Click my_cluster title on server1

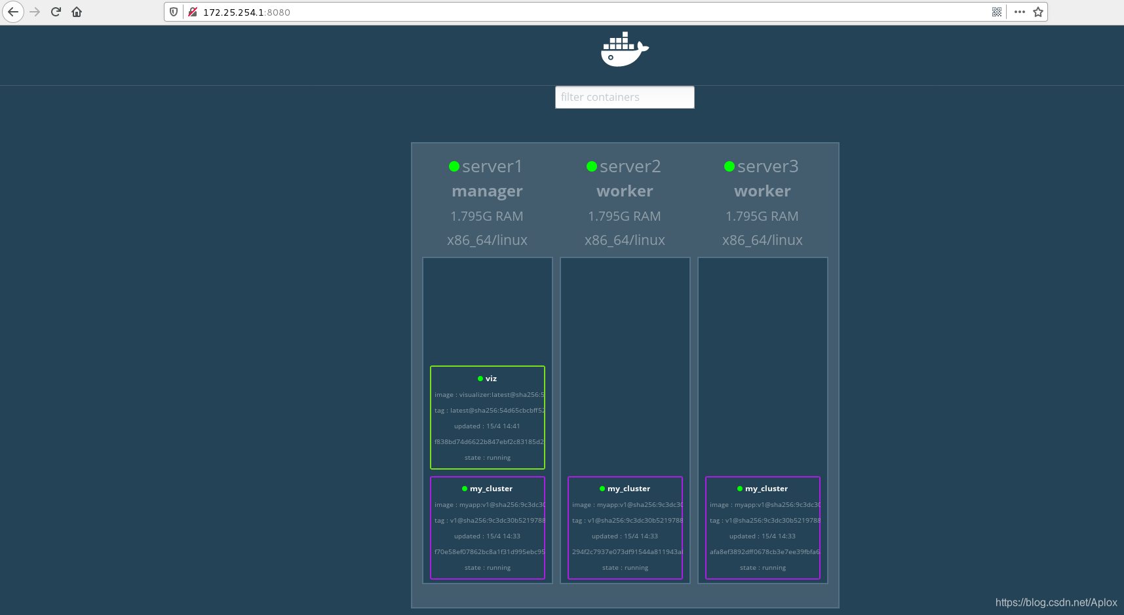point(491,489)
